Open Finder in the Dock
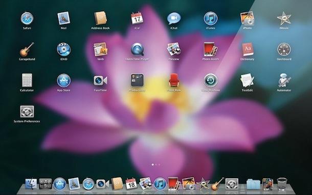 [31, 184]
